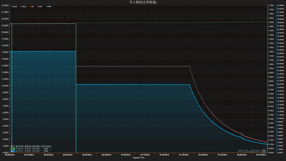This screenshot has width=286, height=161.
Task: Click the 1.000A current axis label
Action: [271, 69]
